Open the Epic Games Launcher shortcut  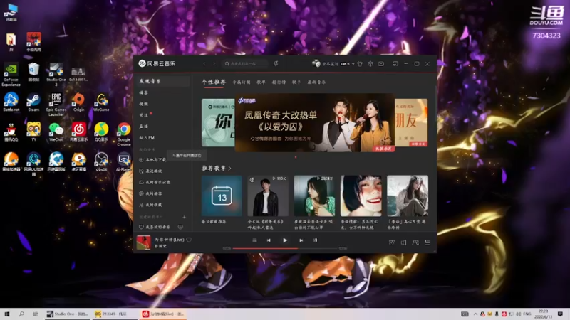(56, 105)
